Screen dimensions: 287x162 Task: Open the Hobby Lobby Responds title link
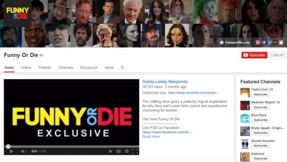click(165, 81)
